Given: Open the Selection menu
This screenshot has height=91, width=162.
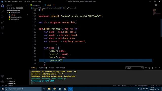Looking at the screenshot, I should [x=15, y=2].
